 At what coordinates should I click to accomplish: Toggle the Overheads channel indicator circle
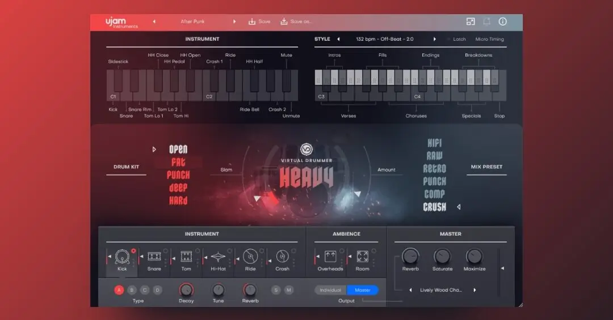[x=342, y=251]
